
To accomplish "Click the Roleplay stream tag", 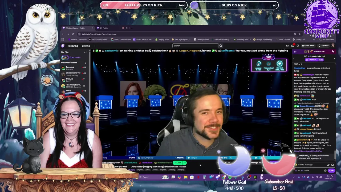I will coord(181,170).
